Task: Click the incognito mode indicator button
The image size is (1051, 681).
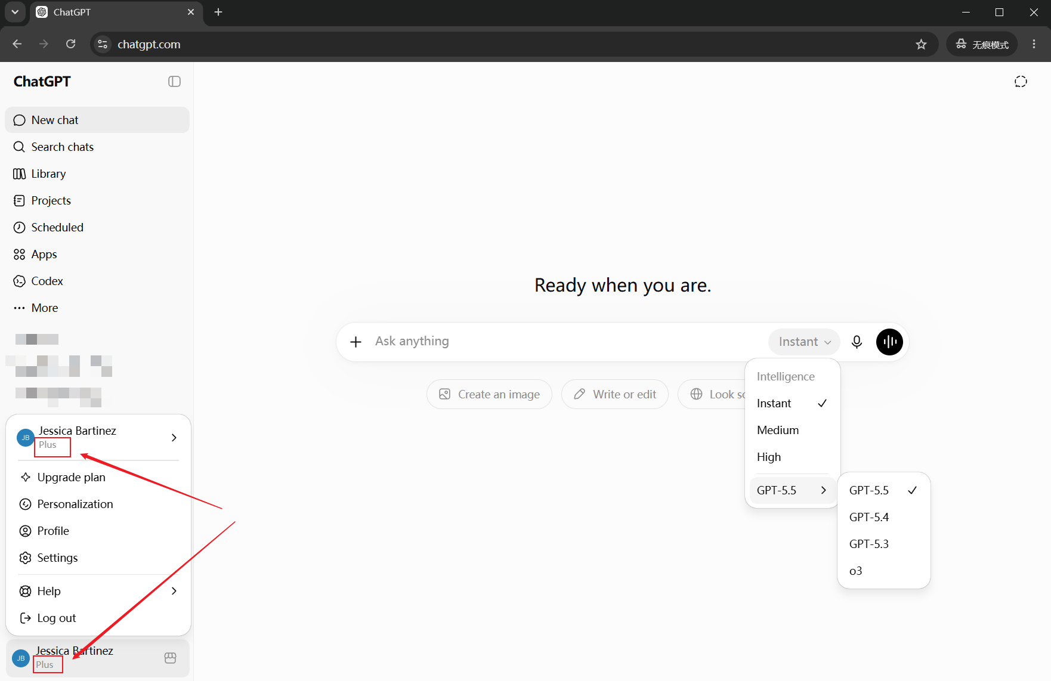Action: point(982,44)
